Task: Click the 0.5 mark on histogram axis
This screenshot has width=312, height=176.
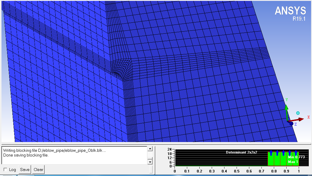Action: (237, 171)
